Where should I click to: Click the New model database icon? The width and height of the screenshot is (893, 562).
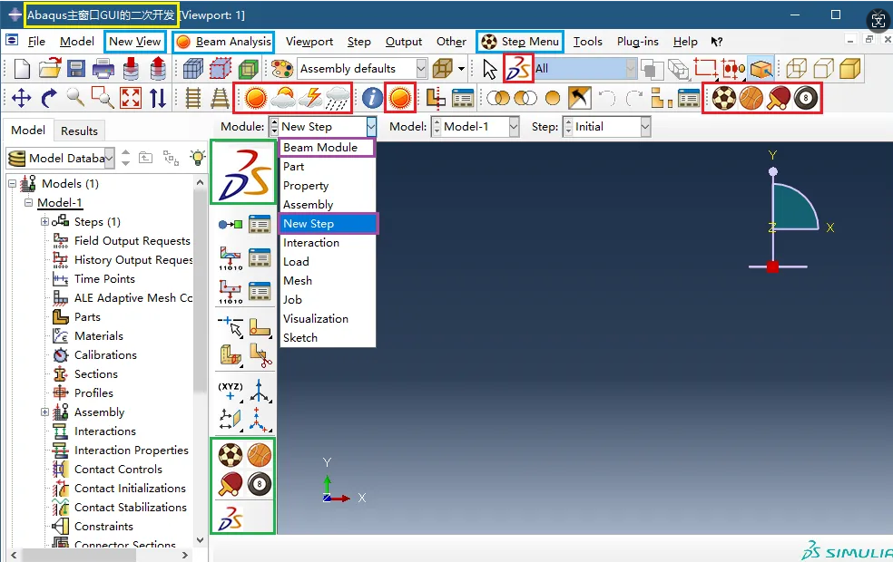click(x=22, y=69)
